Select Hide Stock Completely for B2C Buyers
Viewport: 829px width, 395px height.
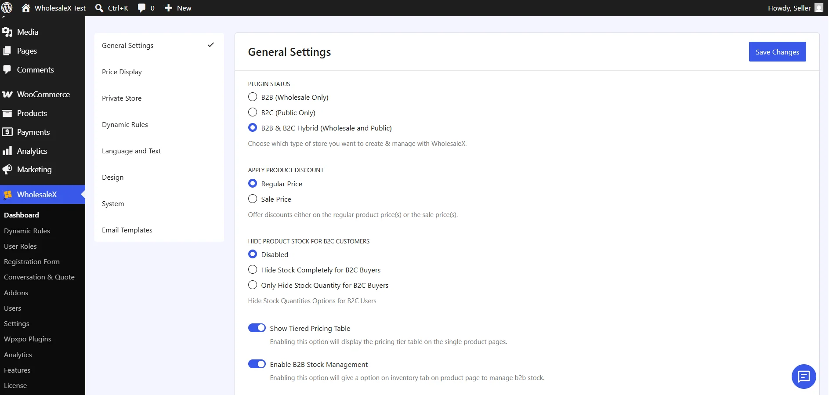point(253,270)
